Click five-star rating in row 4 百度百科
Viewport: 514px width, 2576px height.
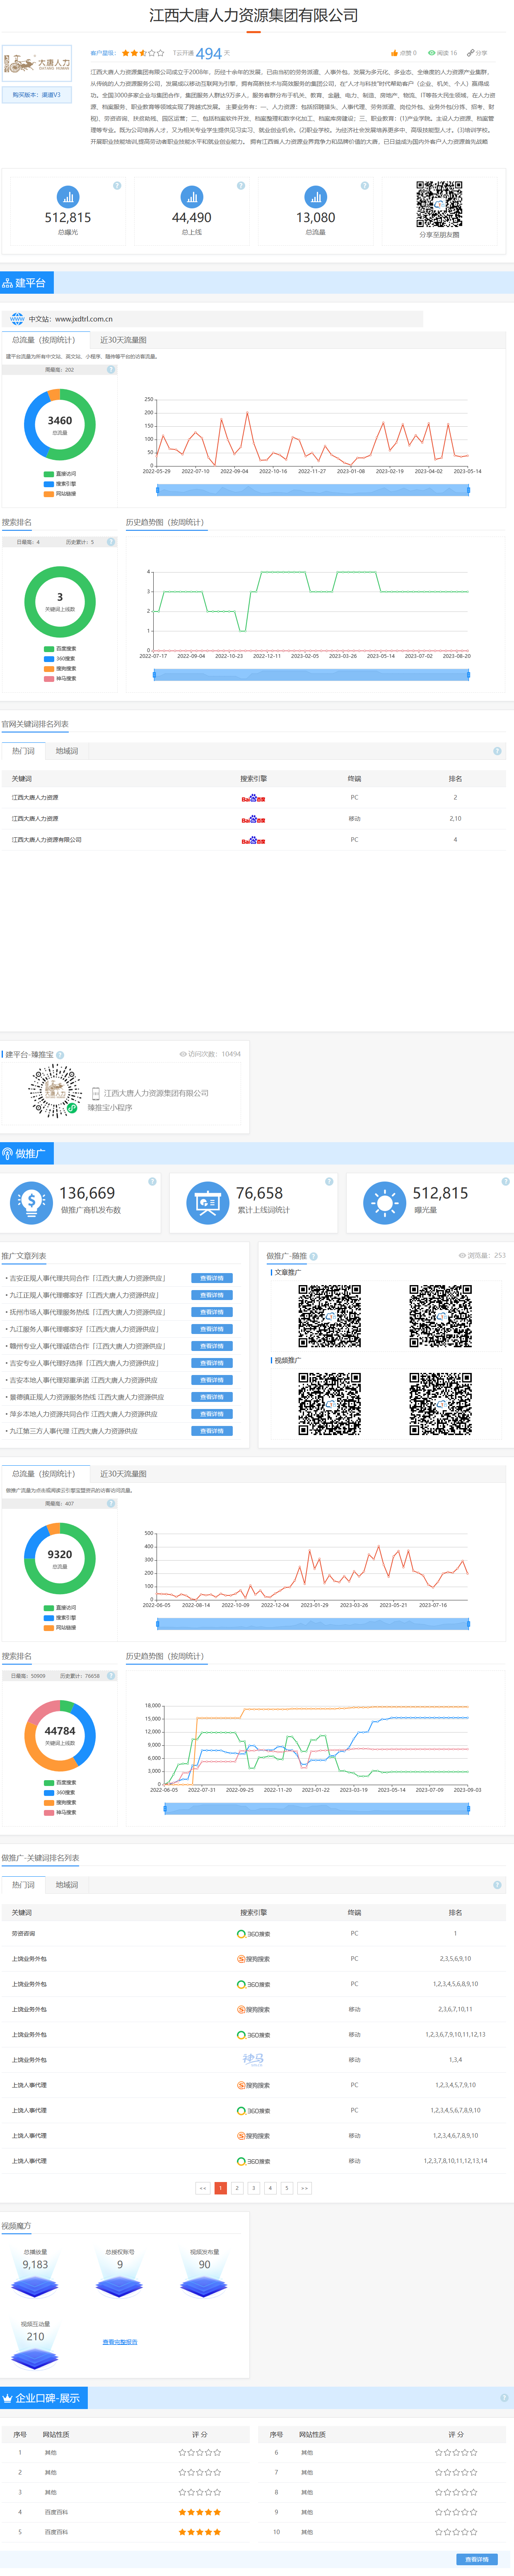[200, 2512]
